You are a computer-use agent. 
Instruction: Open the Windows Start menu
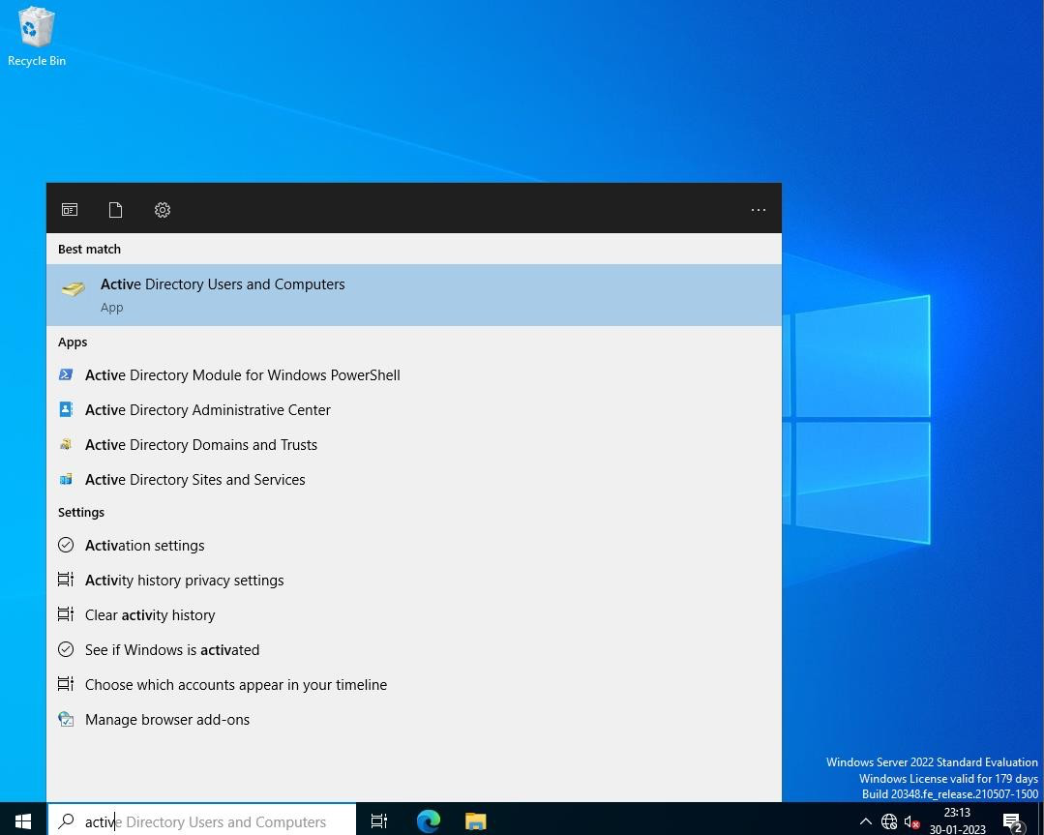(x=22, y=821)
